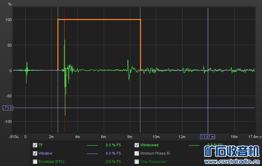Screen dimensions: 262x166
Task: Click the '-100' label on vertical axis
Action: pos(8,121)
